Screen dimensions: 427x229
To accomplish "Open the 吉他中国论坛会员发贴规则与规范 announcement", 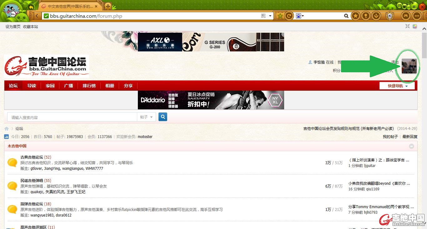I will click(349, 128).
